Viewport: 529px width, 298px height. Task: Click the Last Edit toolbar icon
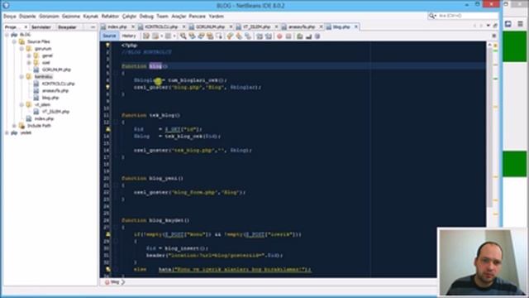click(146, 36)
